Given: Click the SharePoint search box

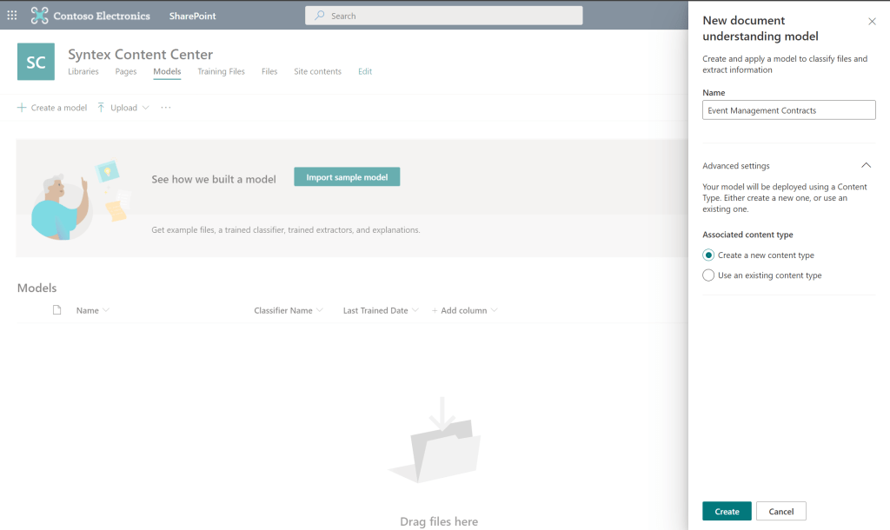Looking at the screenshot, I should pos(443,16).
